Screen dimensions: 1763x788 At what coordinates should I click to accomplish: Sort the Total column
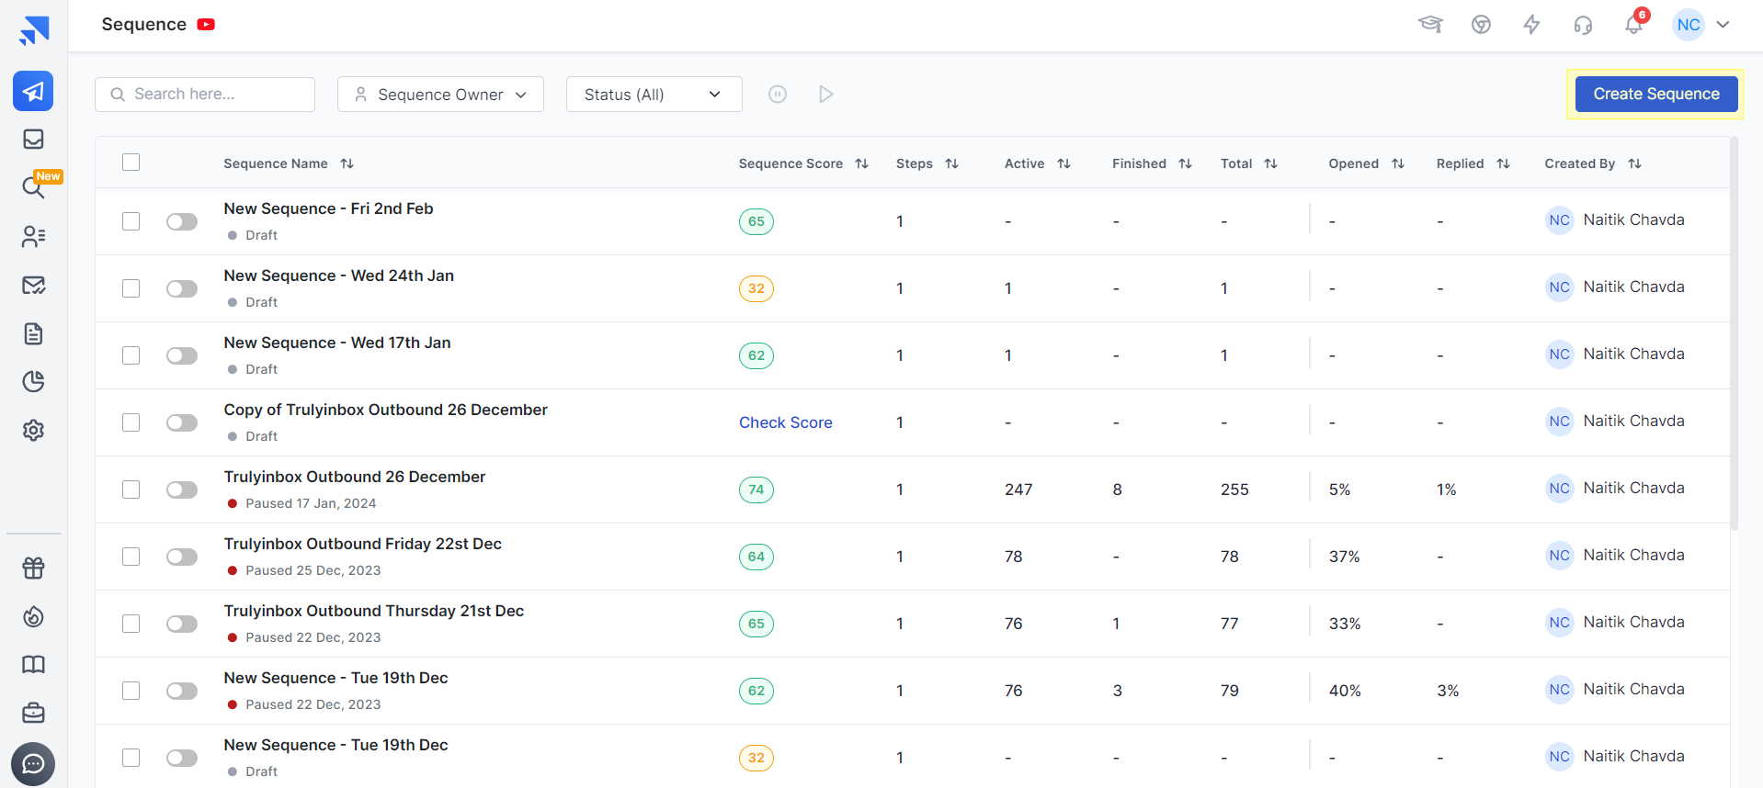(1270, 163)
